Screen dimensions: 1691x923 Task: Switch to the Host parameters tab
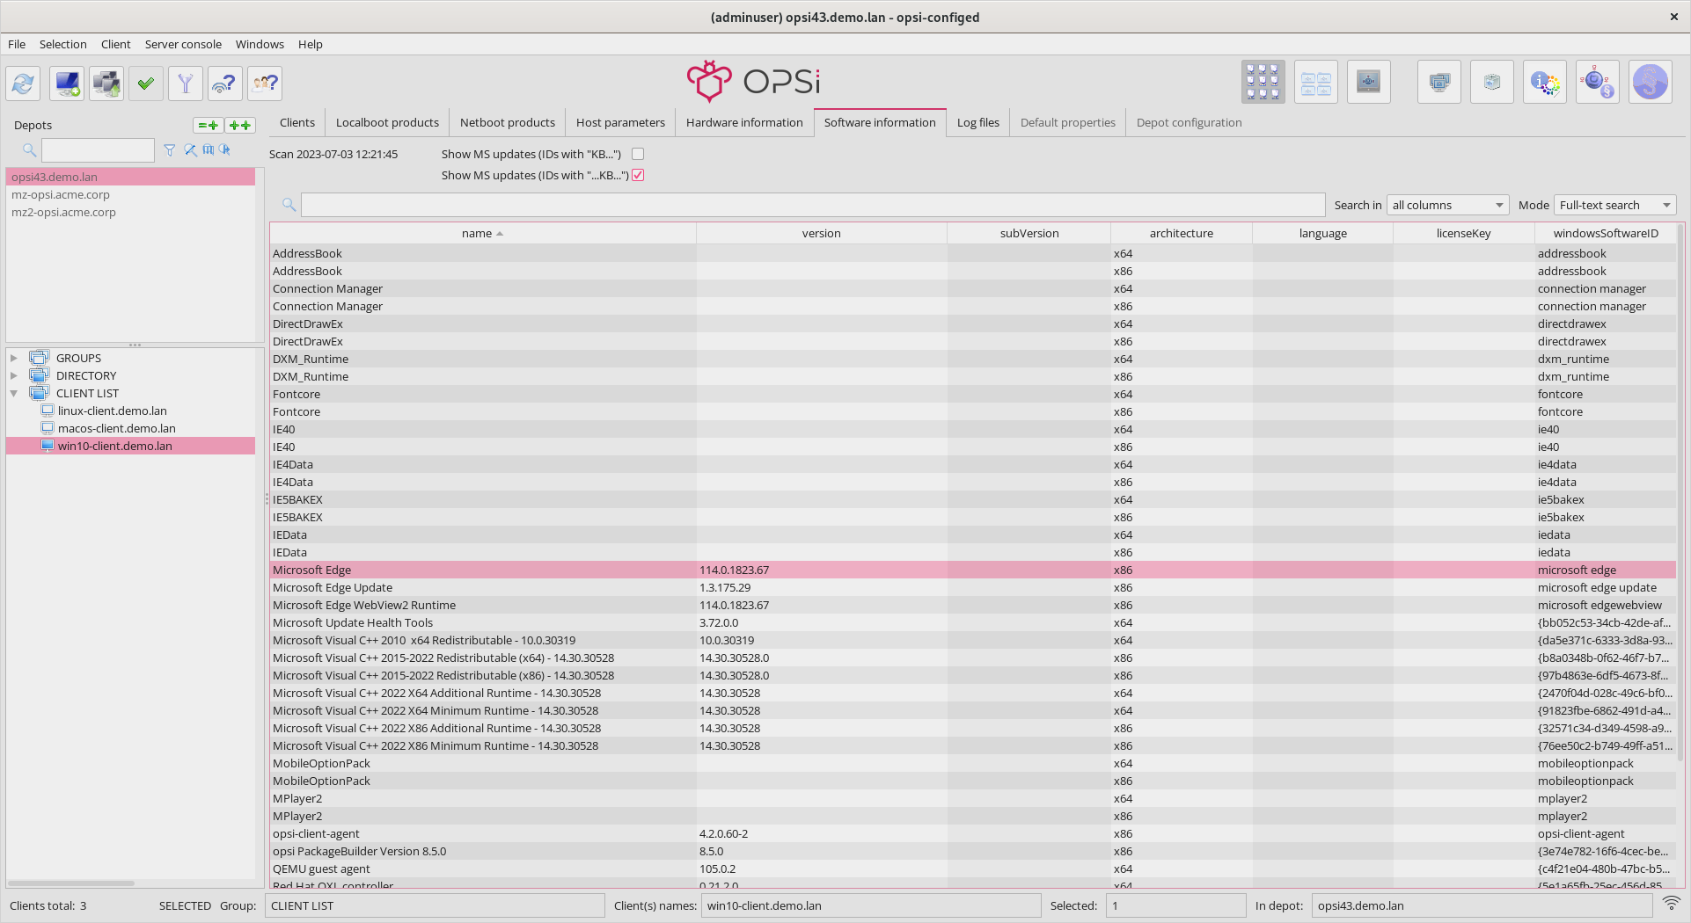[620, 122]
